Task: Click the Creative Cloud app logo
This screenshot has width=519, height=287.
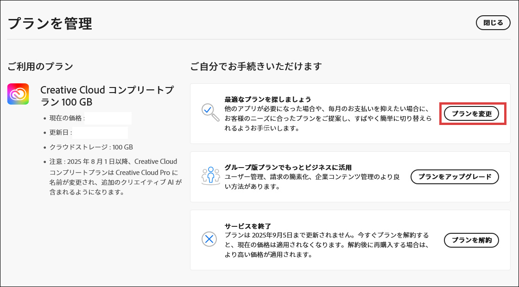Action: pyautogui.click(x=18, y=94)
